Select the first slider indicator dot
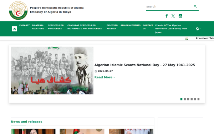 (181, 99)
